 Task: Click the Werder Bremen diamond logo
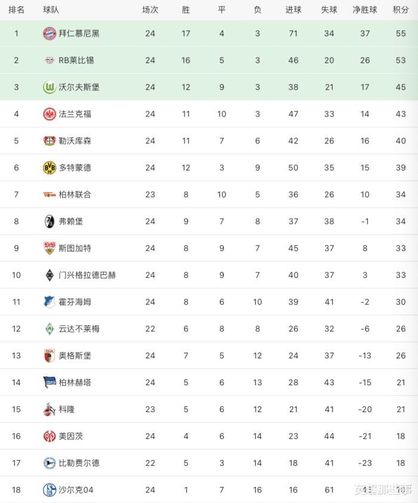pyautogui.click(x=50, y=329)
